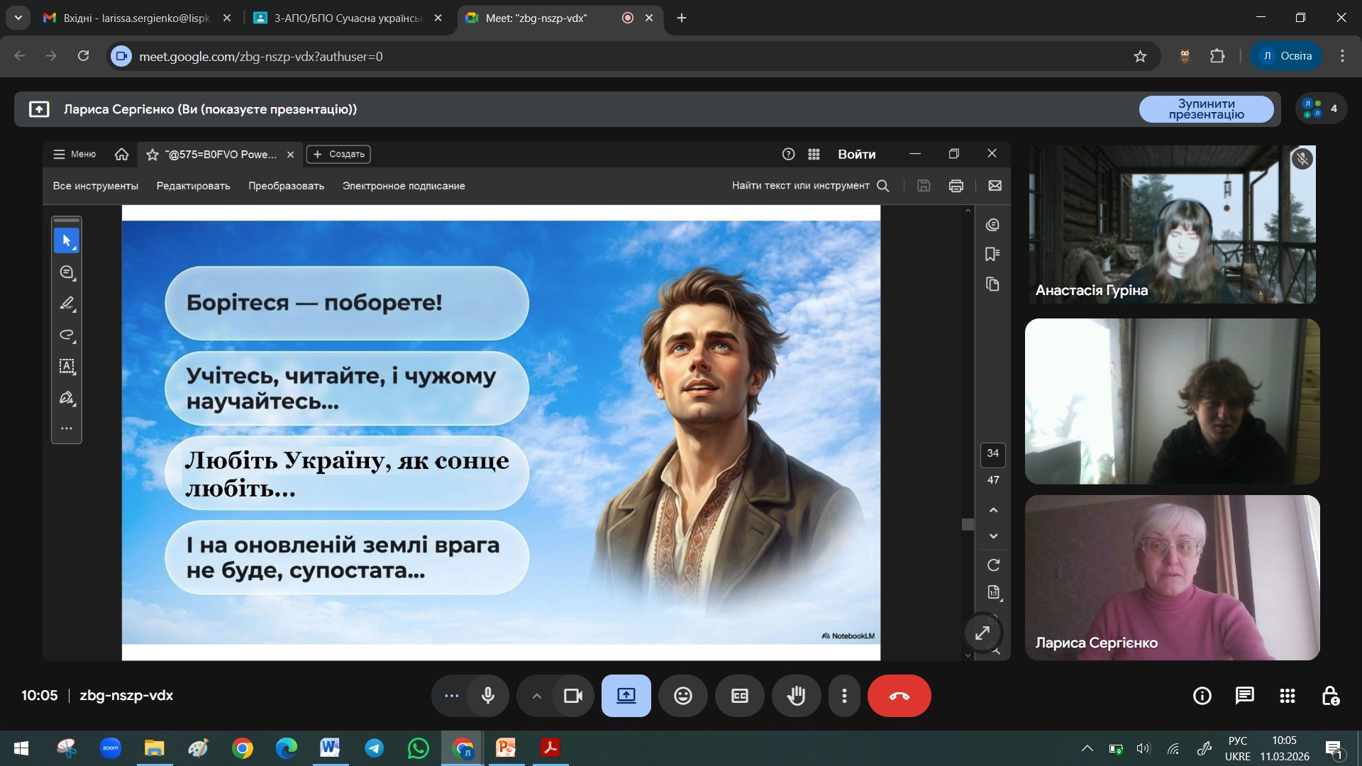Select the add text box tool
1362x766 pixels.
click(67, 366)
